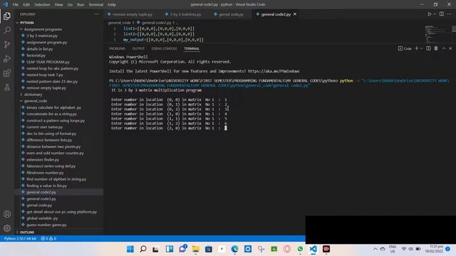
Task: Open Microsoft Edge from taskbar
Action: coord(234,249)
